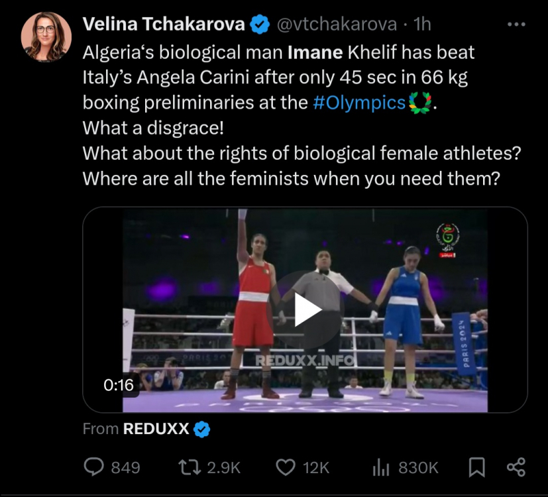Click the 830K view count
Image resolution: width=548 pixels, height=497 pixels.
coord(418,467)
